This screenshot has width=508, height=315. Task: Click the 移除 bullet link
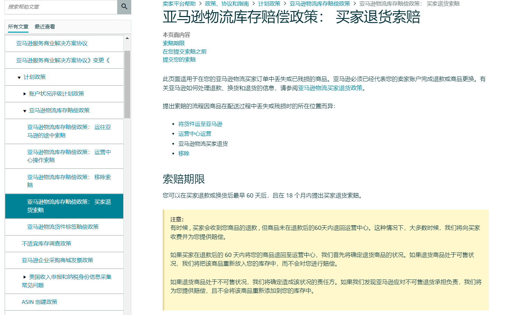(183, 153)
